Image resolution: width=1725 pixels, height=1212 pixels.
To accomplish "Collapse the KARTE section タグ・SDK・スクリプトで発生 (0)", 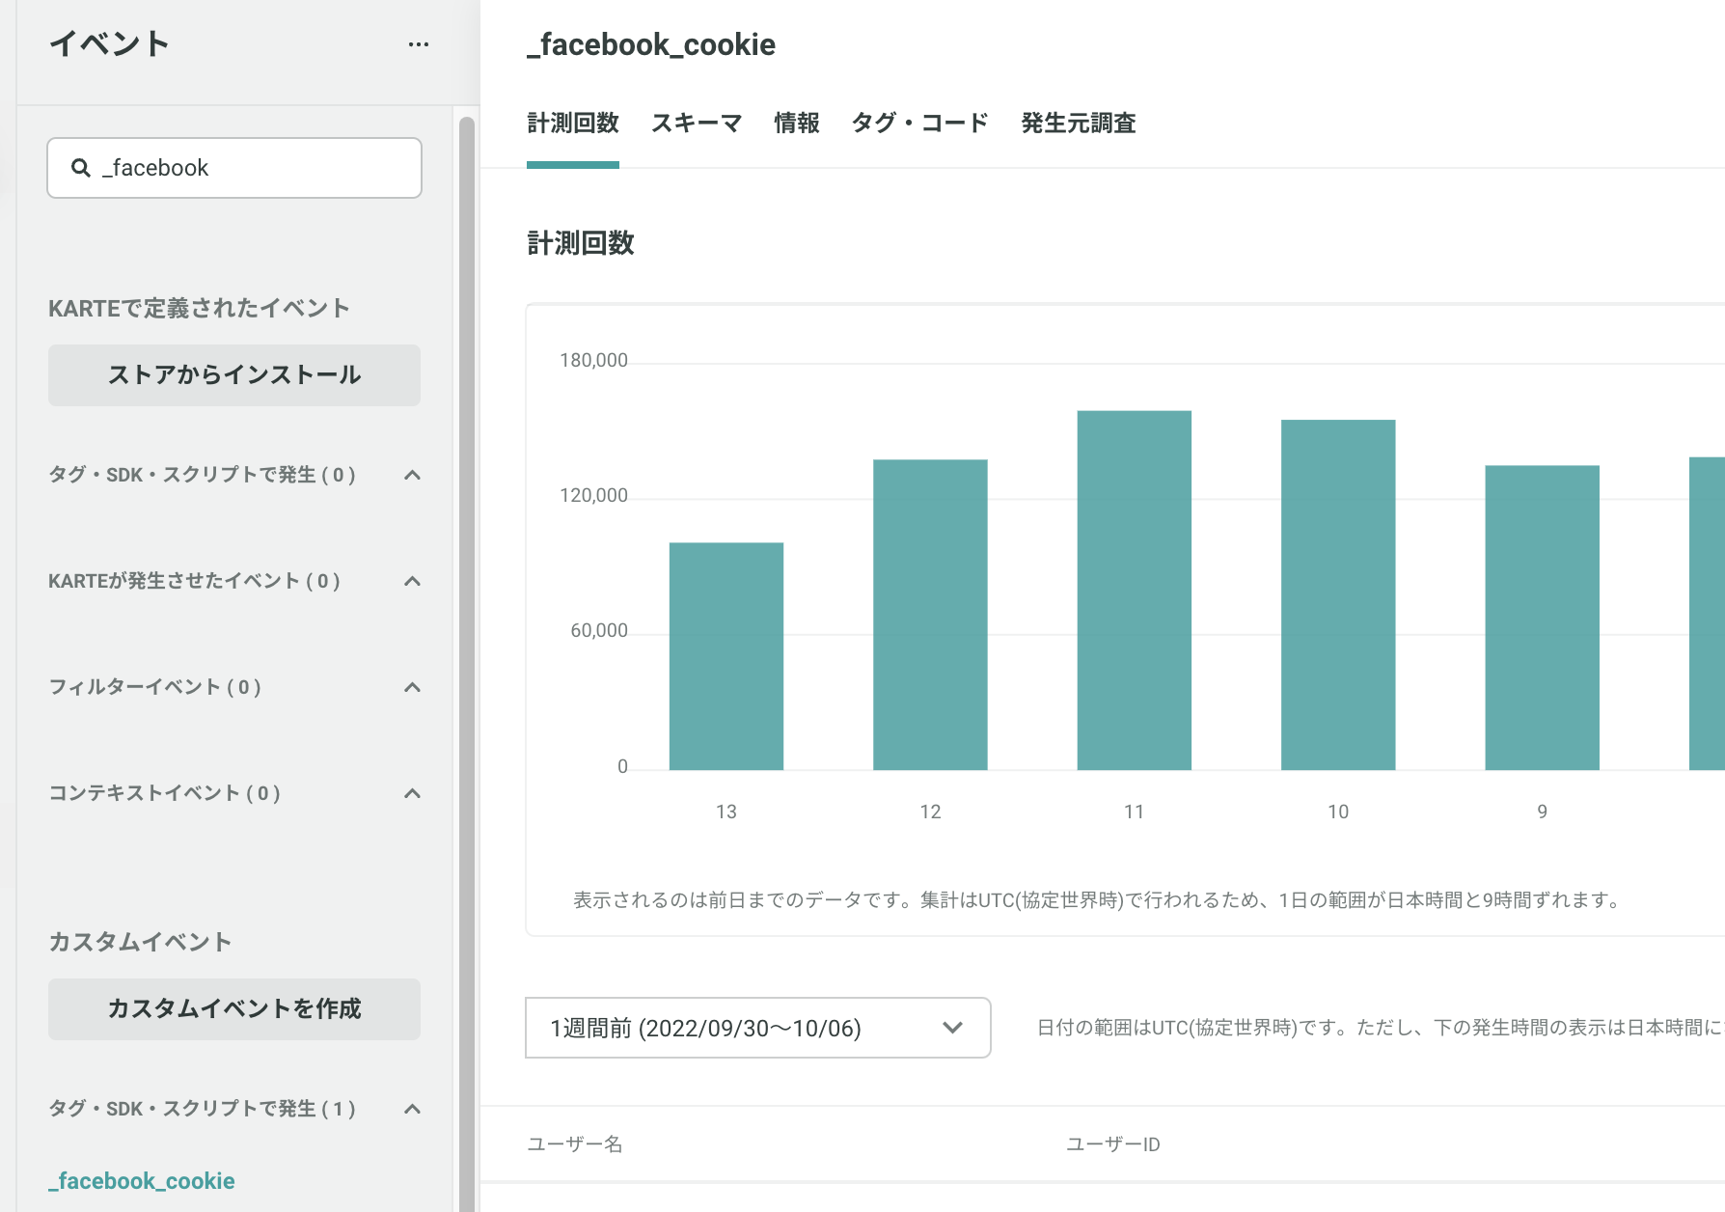I will [412, 475].
